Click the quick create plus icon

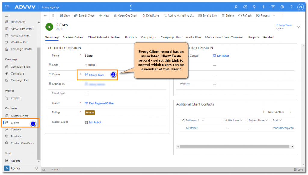click(x=263, y=7)
